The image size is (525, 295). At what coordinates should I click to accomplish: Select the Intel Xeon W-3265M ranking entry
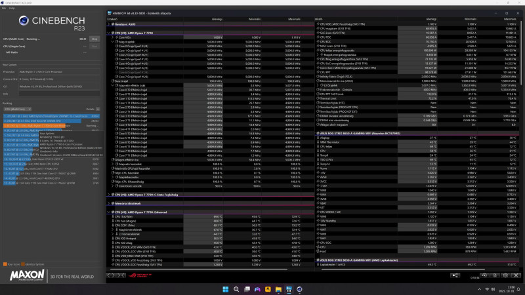pos(51,121)
